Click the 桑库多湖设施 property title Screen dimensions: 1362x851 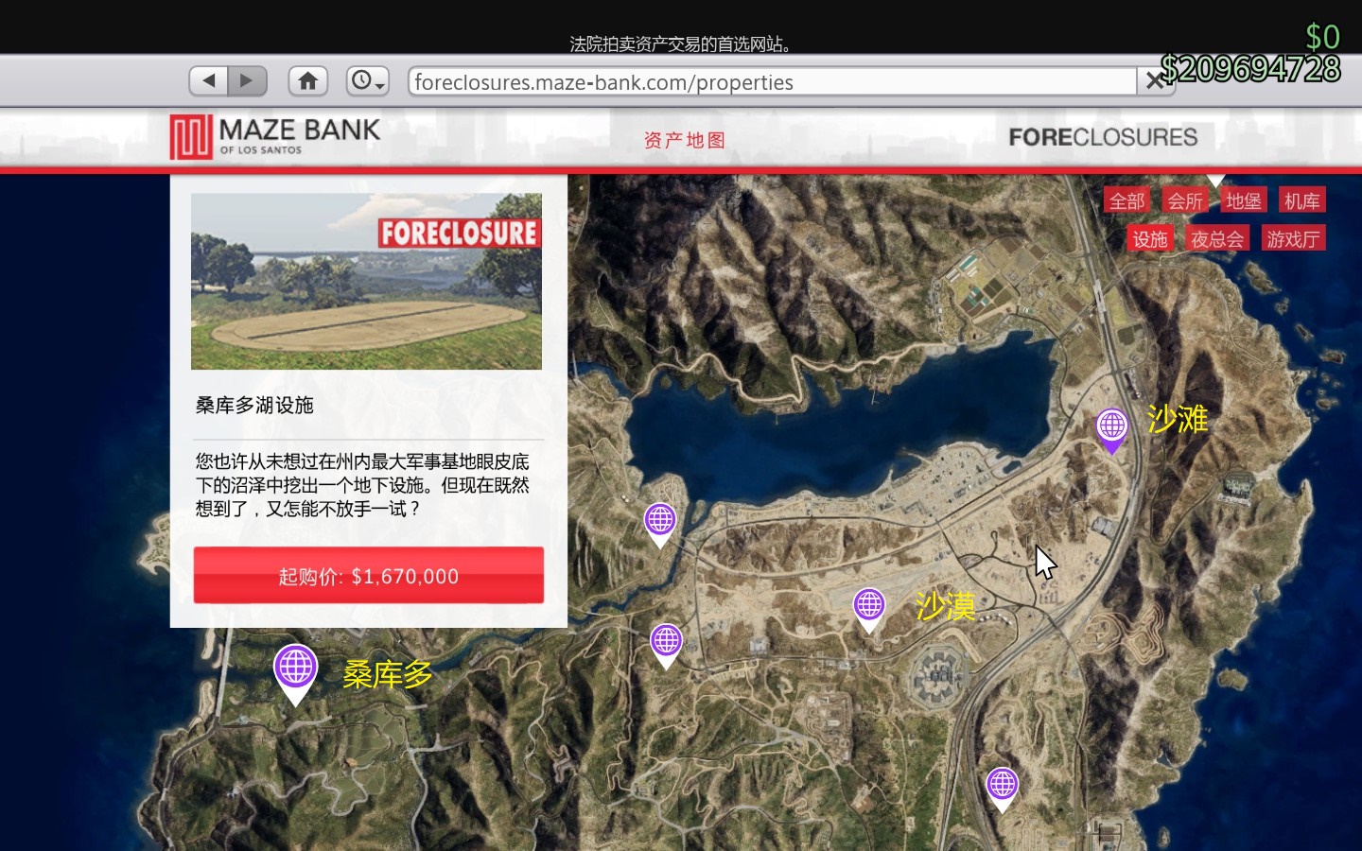tap(254, 406)
